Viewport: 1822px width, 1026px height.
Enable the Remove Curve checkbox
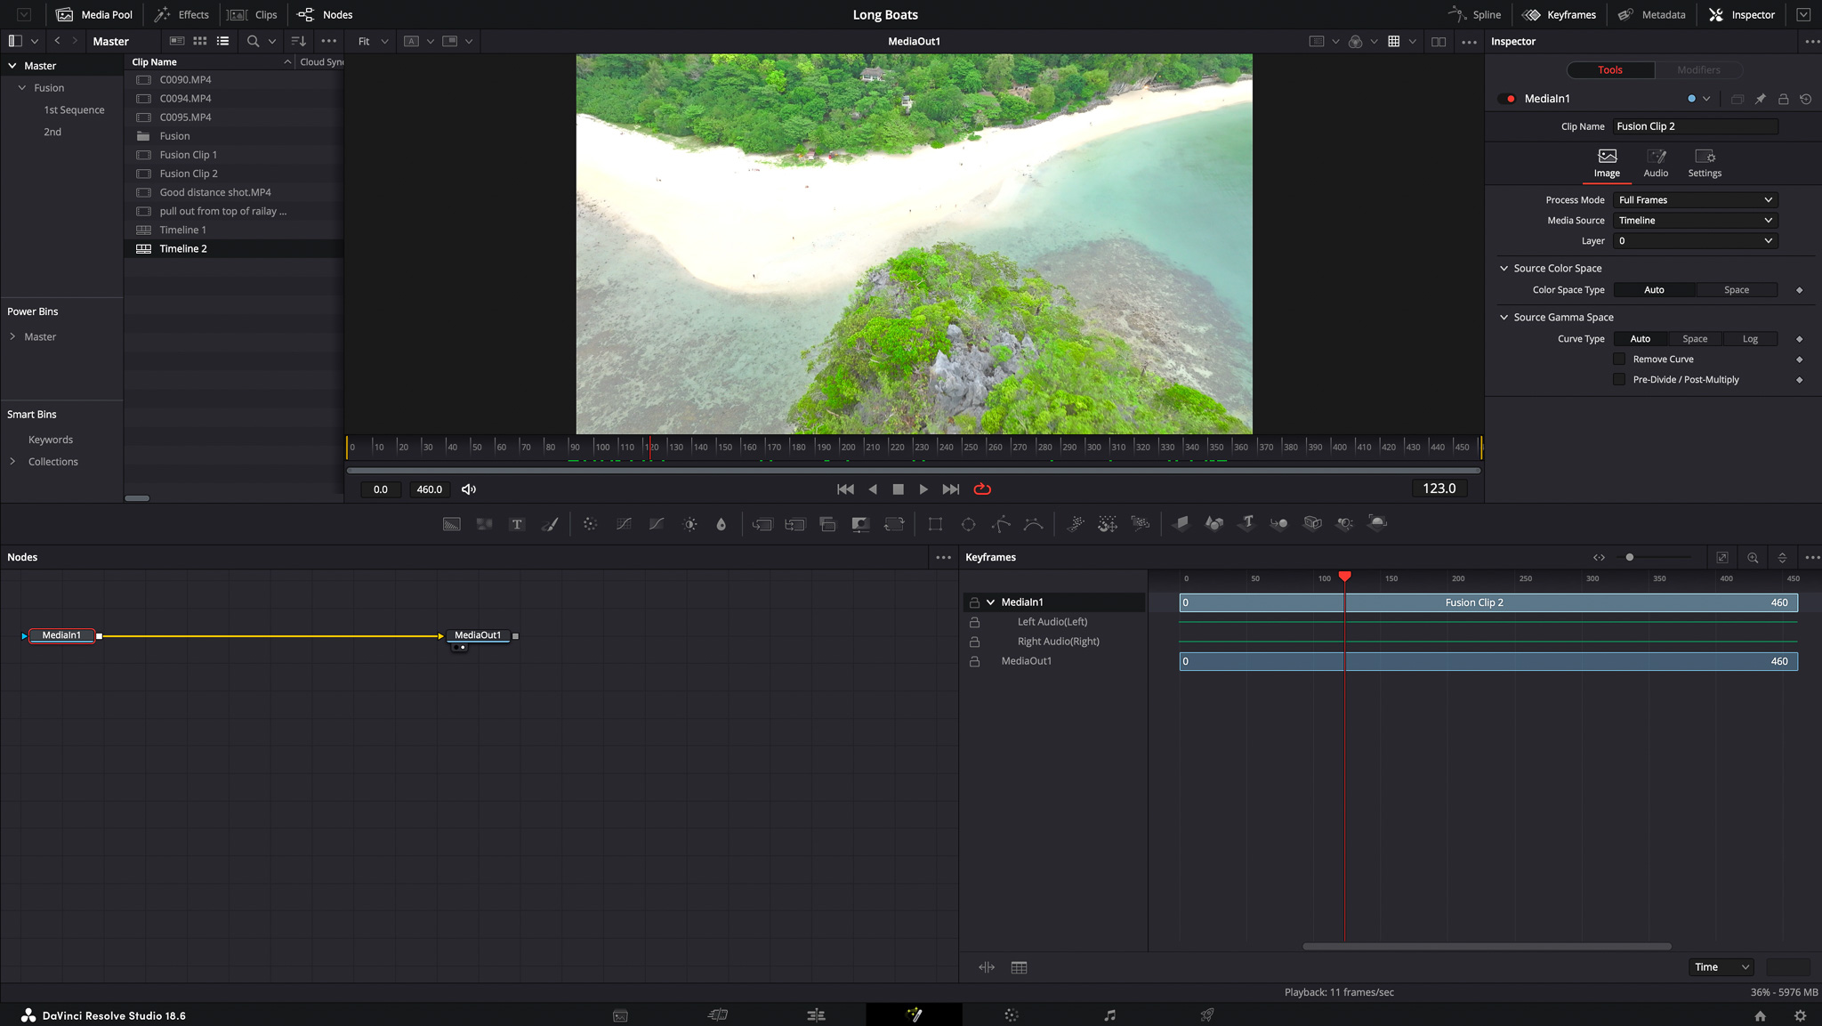tap(1619, 360)
